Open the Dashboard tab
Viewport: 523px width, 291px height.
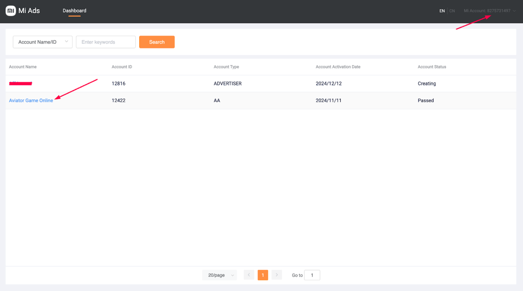(75, 11)
